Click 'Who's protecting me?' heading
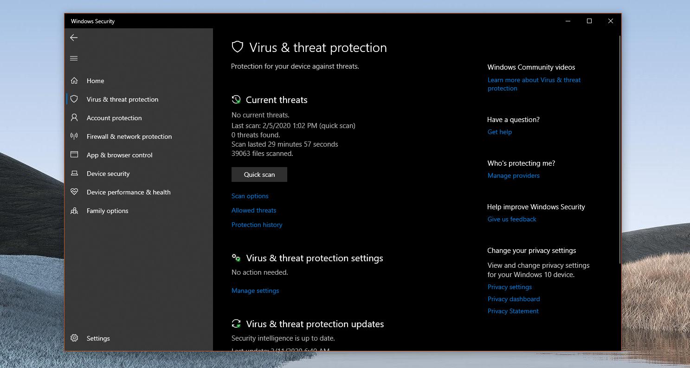The height and width of the screenshot is (368, 690). coord(521,163)
